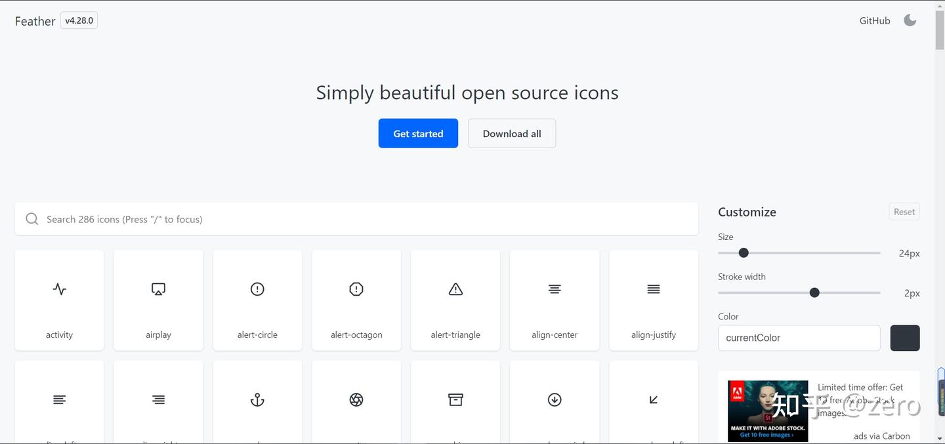Image resolution: width=945 pixels, height=444 pixels.
Task: Click the Download all button
Action: (512, 133)
